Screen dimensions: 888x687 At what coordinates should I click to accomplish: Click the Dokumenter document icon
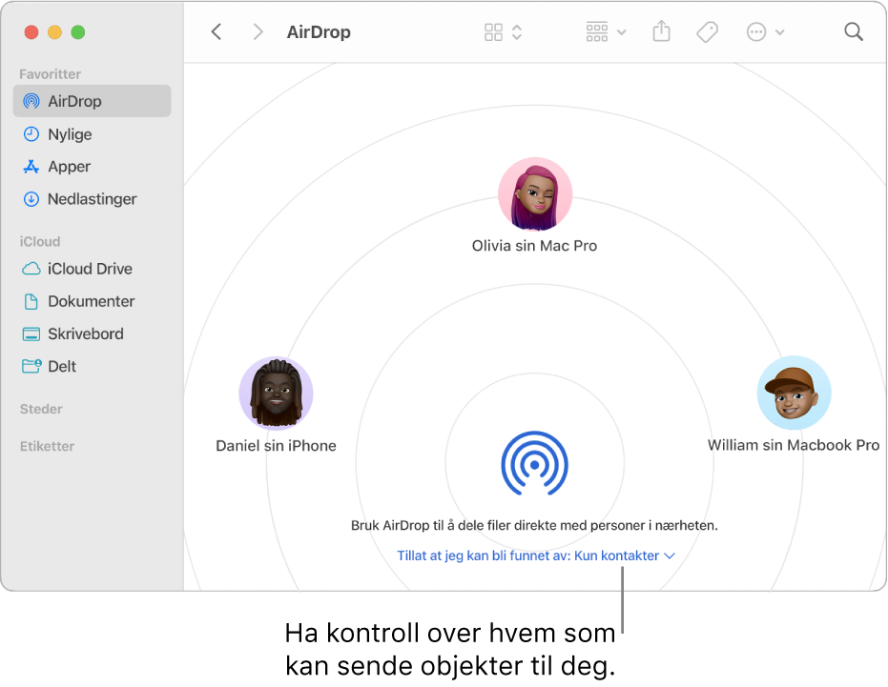click(x=31, y=301)
